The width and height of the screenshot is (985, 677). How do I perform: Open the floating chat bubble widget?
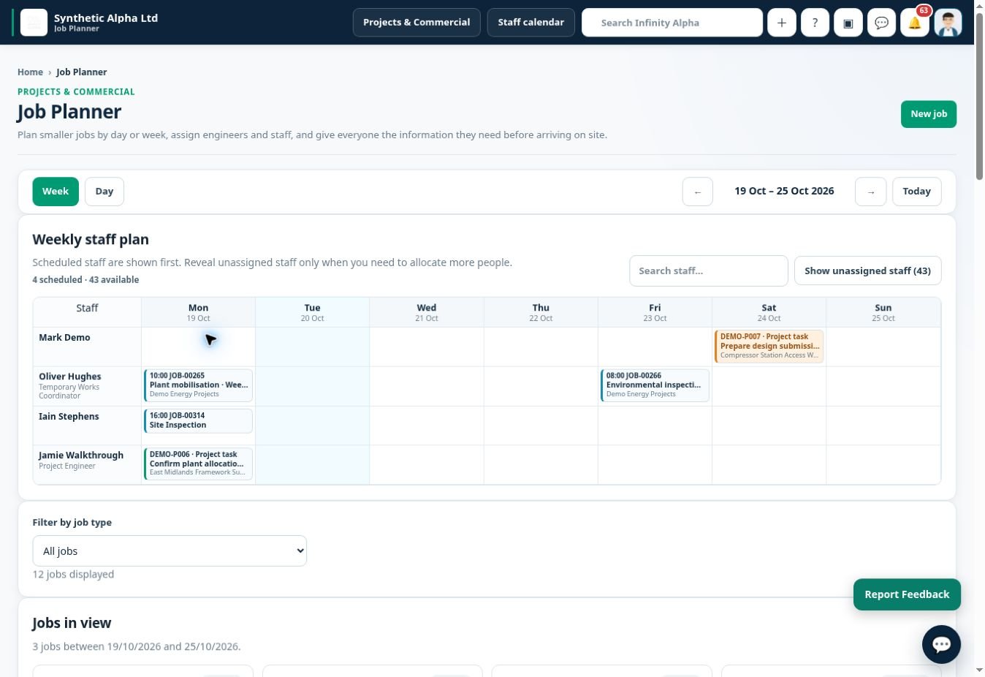pos(941,644)
